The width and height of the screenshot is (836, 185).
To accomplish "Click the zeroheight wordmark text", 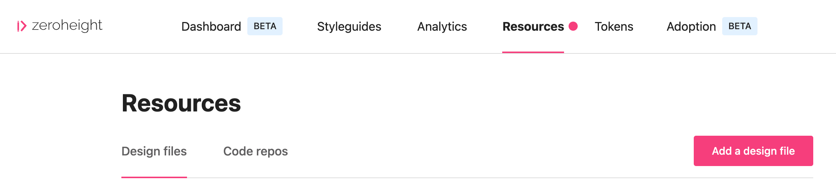I will click(67, 26).
